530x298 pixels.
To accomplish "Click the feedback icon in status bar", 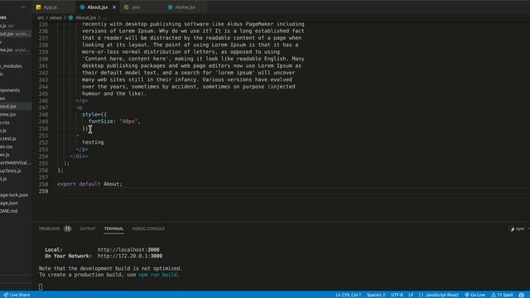I will click(x=522, y=295).
